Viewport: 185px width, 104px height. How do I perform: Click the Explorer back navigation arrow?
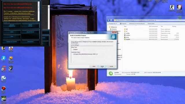tap(108, 20)
